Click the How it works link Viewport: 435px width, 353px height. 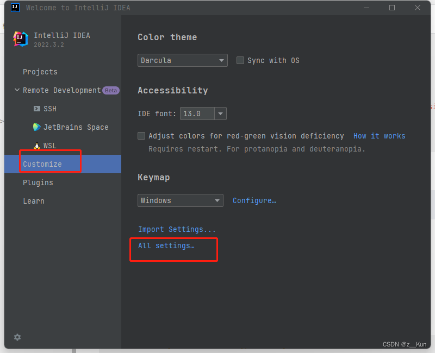click(379, 136)
